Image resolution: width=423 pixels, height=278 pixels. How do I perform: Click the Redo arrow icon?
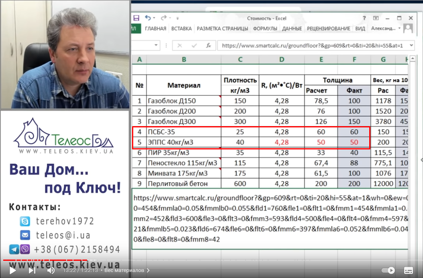(163, 18)
